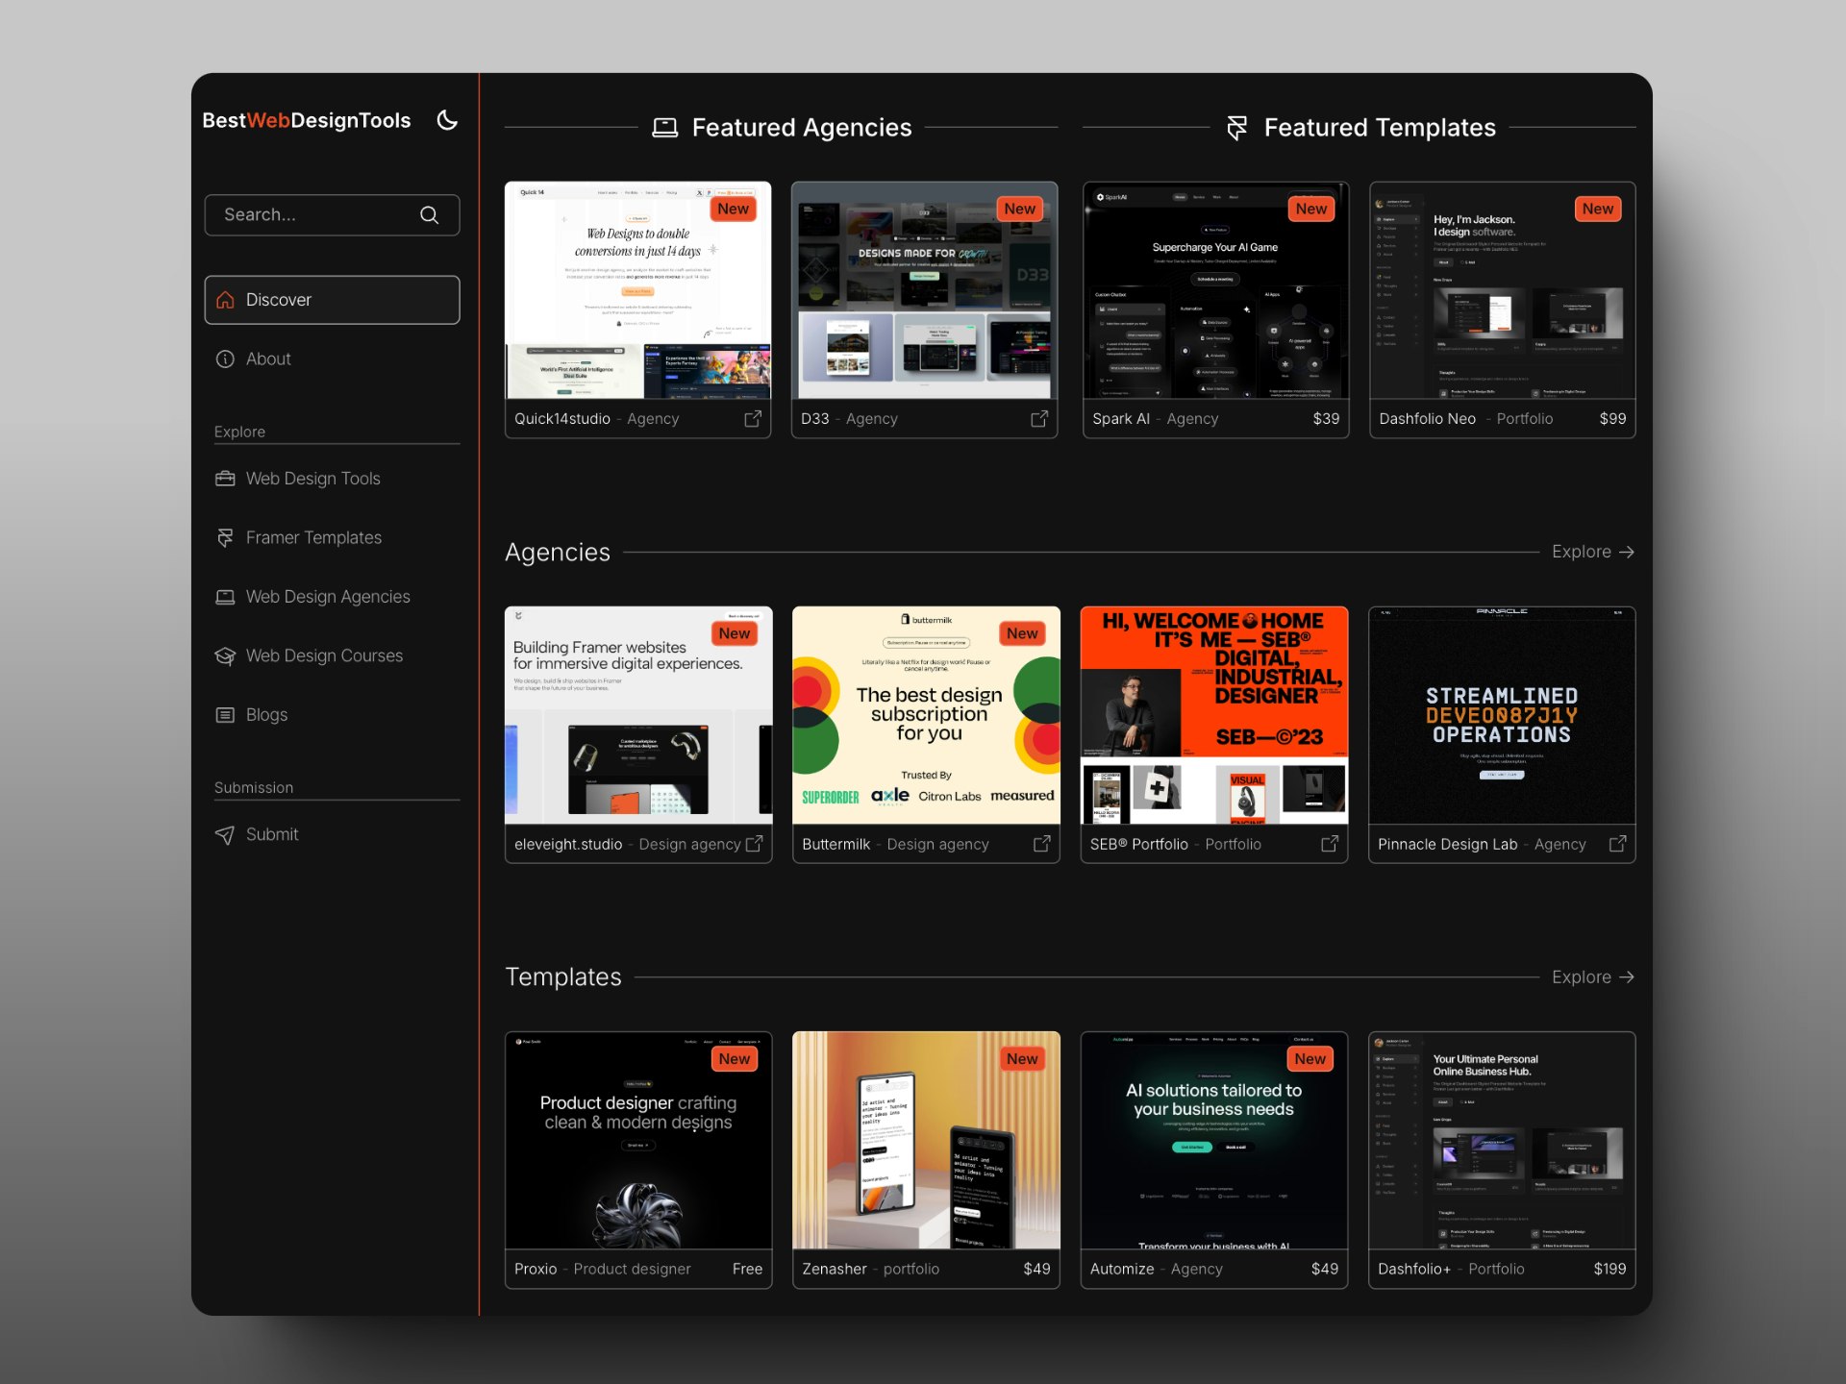Focus the Search input field

(x=332, y=215)
